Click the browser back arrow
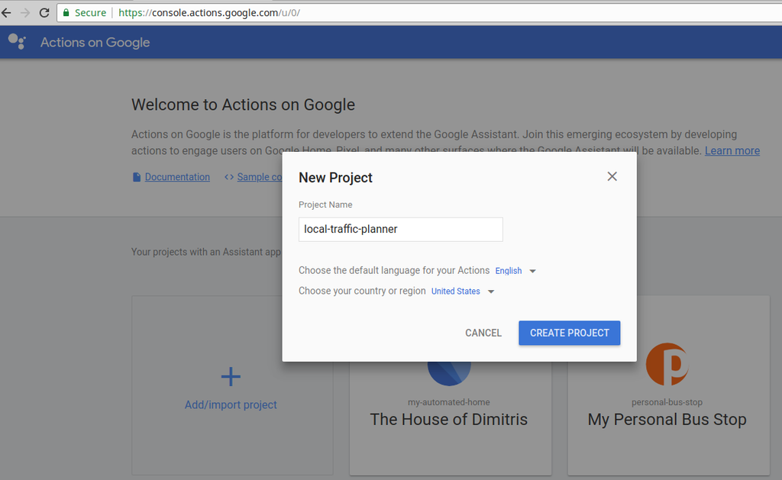Image resolution: width=782 pixels, height=480 pixels. [x=6, y=12]
